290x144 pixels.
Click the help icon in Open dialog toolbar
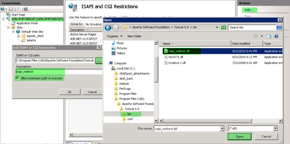click(276, 36)
